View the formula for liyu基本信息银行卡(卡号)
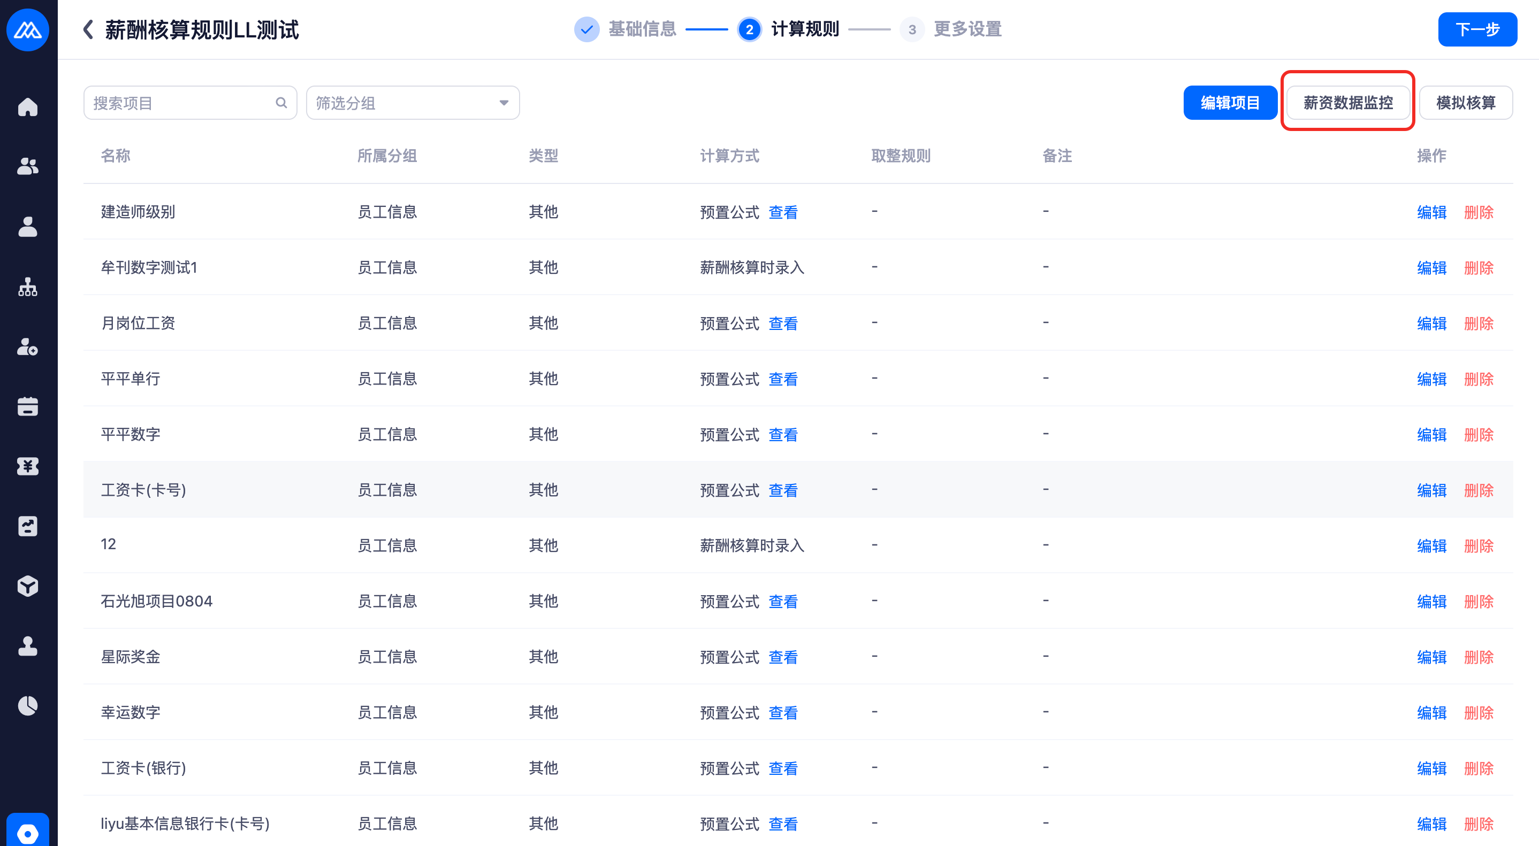The width and height of the screenshot is (1539, 846). (x=783, y=824)
